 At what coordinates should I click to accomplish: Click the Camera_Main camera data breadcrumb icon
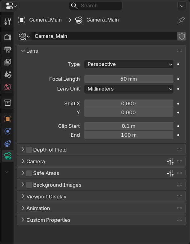pos(79,20)
